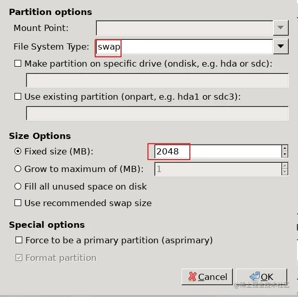Check Force to be a primary partition
The height and width of the screenshot is (297, 298).
[x=19, y=240]
